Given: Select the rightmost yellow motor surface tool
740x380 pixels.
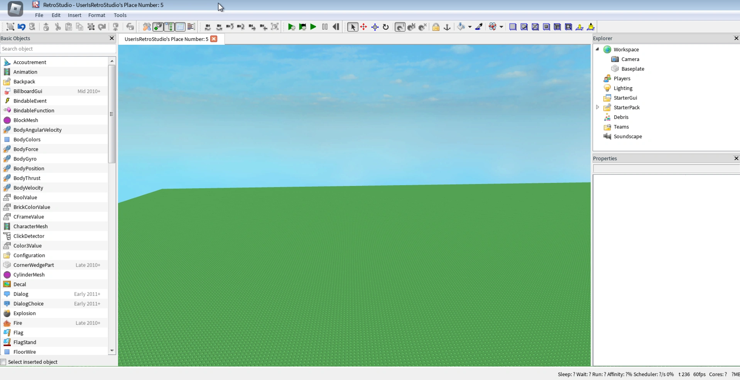Looking at the screenshot, I should pyautogui.click(x=591, y=27).
